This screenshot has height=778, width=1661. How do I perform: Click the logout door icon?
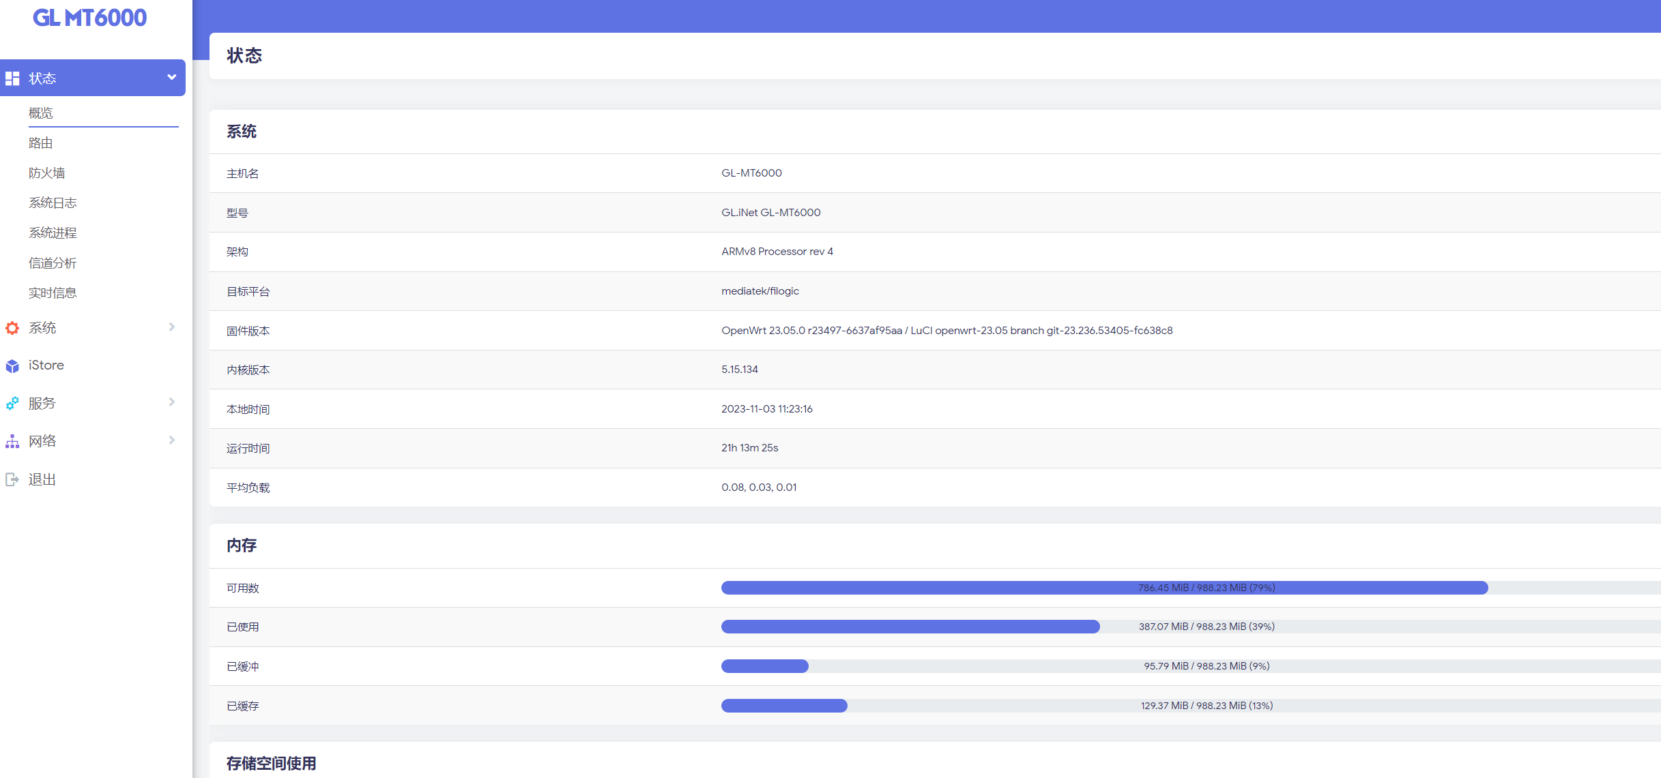click(x=12, y=479)
